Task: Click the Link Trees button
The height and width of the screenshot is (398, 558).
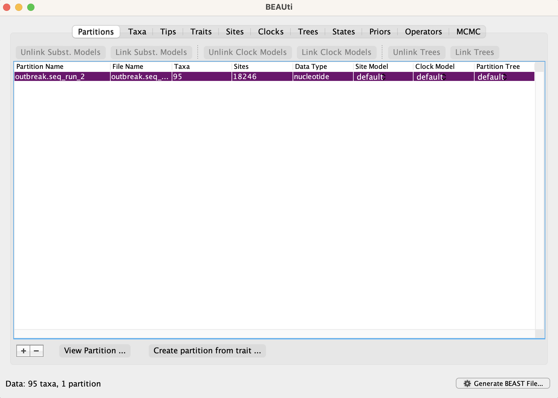Action: point(475,52)
